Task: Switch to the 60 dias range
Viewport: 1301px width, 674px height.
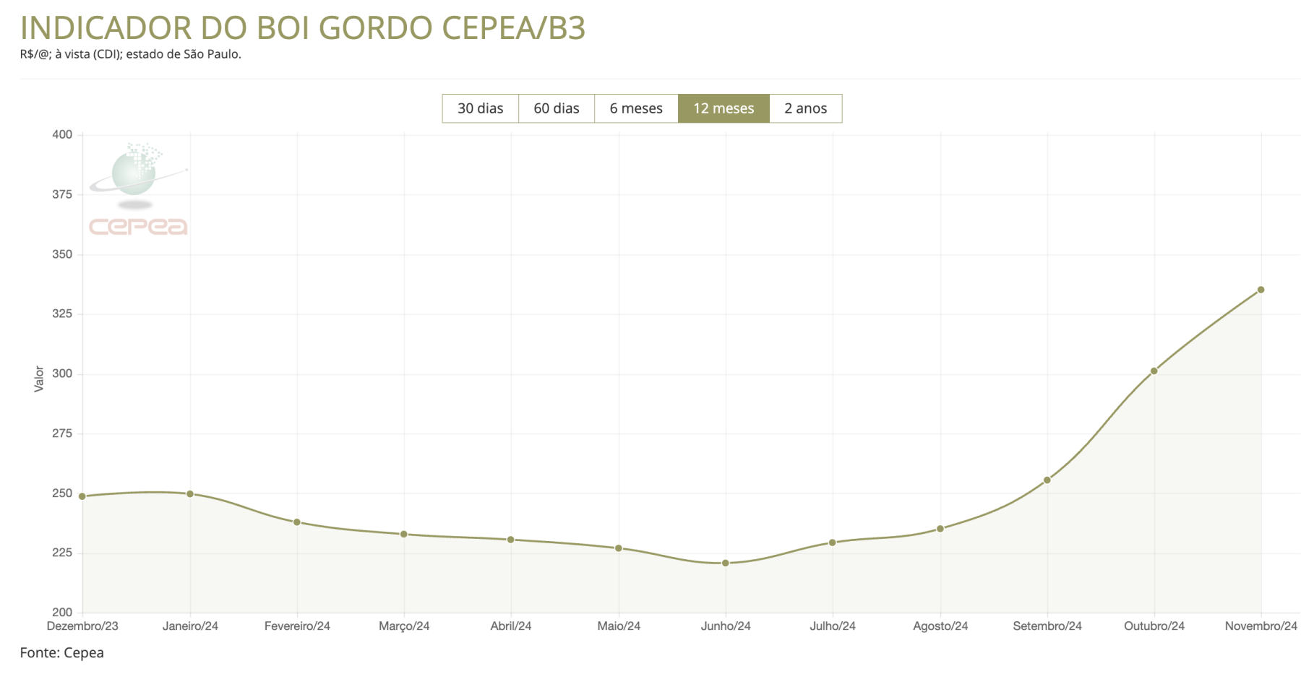Action: 556,108
